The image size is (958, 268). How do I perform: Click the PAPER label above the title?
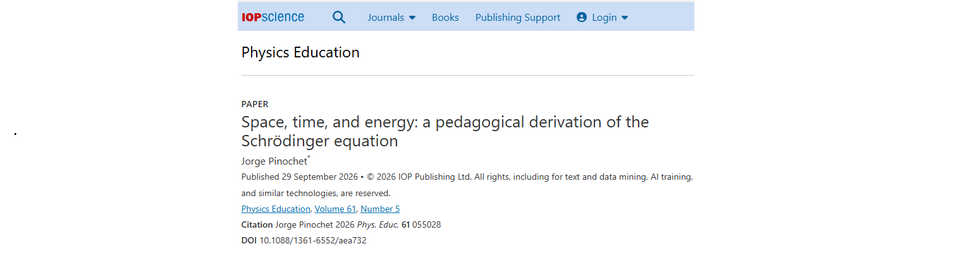tap(255, 104)
